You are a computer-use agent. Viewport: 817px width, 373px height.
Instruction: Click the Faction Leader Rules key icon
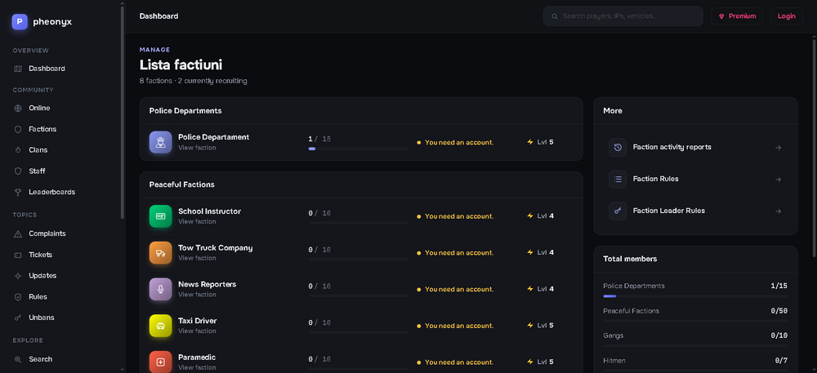(x=618, y=211)
